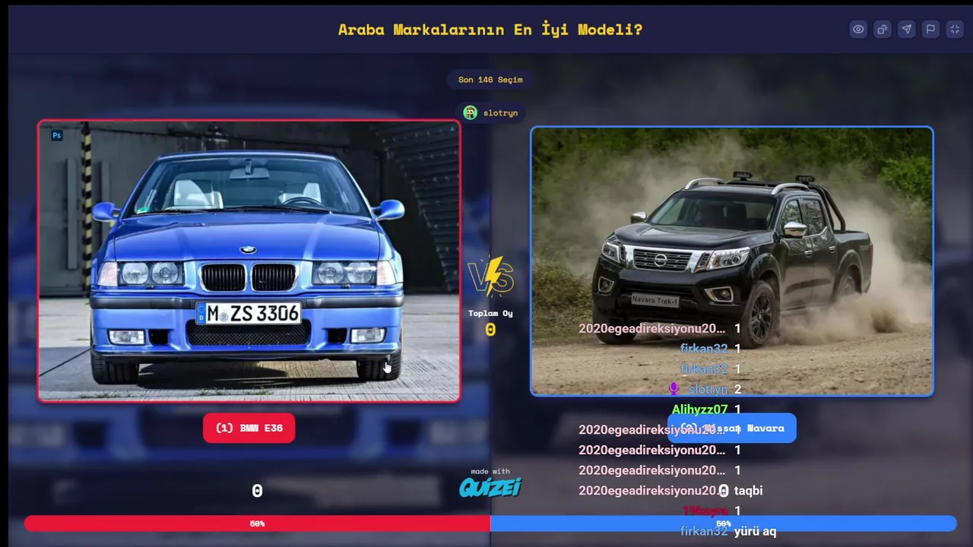Viewport: 973px width, 547px height.
Task: Click the chat message 'taqbi'
Action: pyautogui.click(x=748, y=491)
